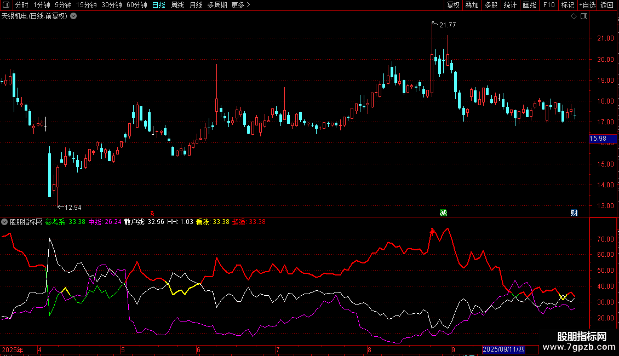The height and width of the screenshot is (356, 619).
Task: Select the 60分钟 period tab
Action: click(x=137, y=5)
